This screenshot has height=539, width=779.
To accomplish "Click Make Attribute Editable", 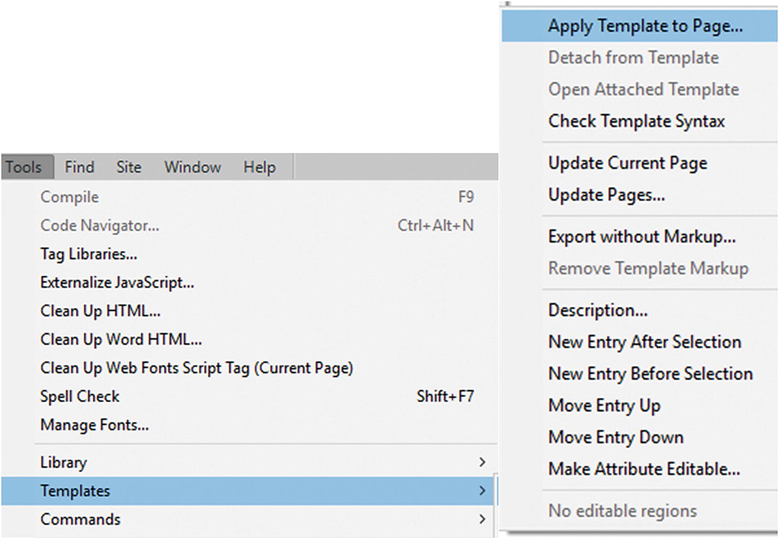I will tap(644, 469).
